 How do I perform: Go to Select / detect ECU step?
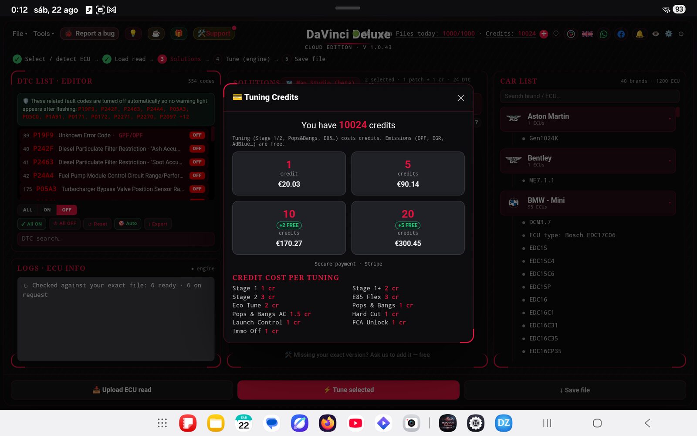coord(52,59)
